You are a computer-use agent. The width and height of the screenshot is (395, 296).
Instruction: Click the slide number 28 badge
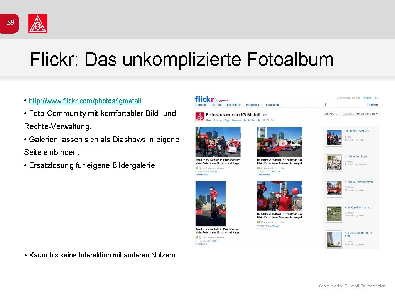(10, 23)
